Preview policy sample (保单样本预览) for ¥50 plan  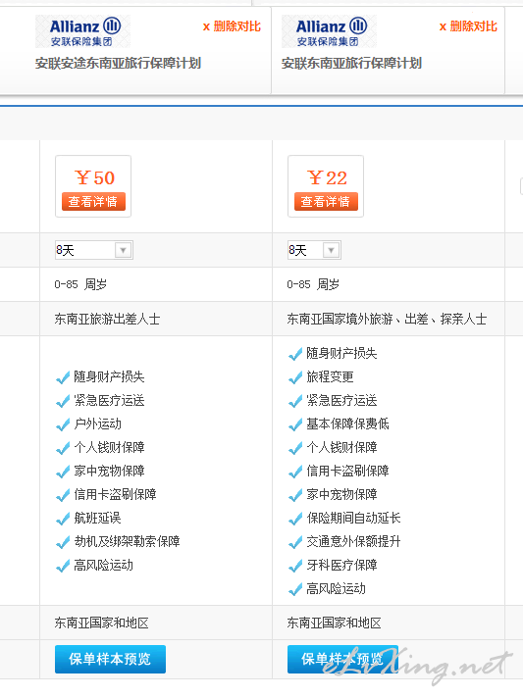coord(111,659)
